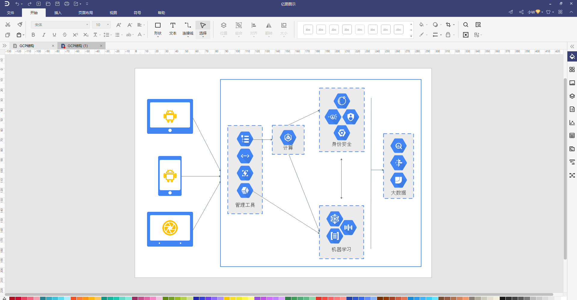Close the GCP结构 (1) document tab
577x300 pixels.
coord(101,46)
